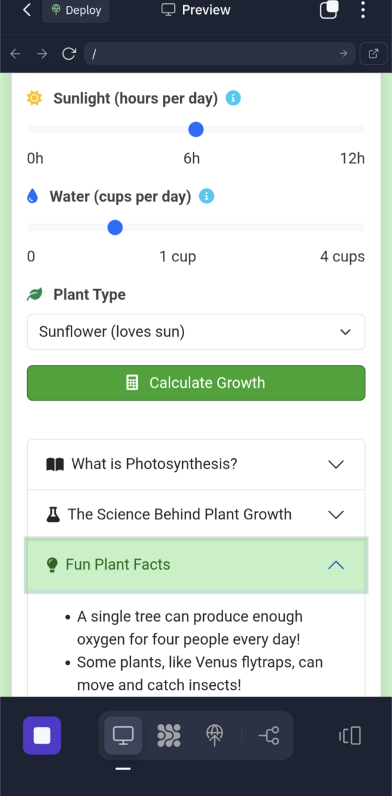Image resolution: width=392 pixels, height=796 pixels.
Task: Click the URL path input field
Action: tap(219, 54)
